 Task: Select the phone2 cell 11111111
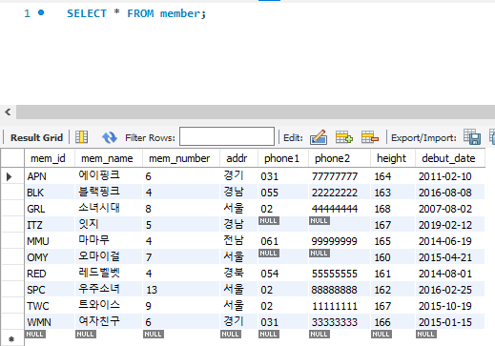point(340,306)
